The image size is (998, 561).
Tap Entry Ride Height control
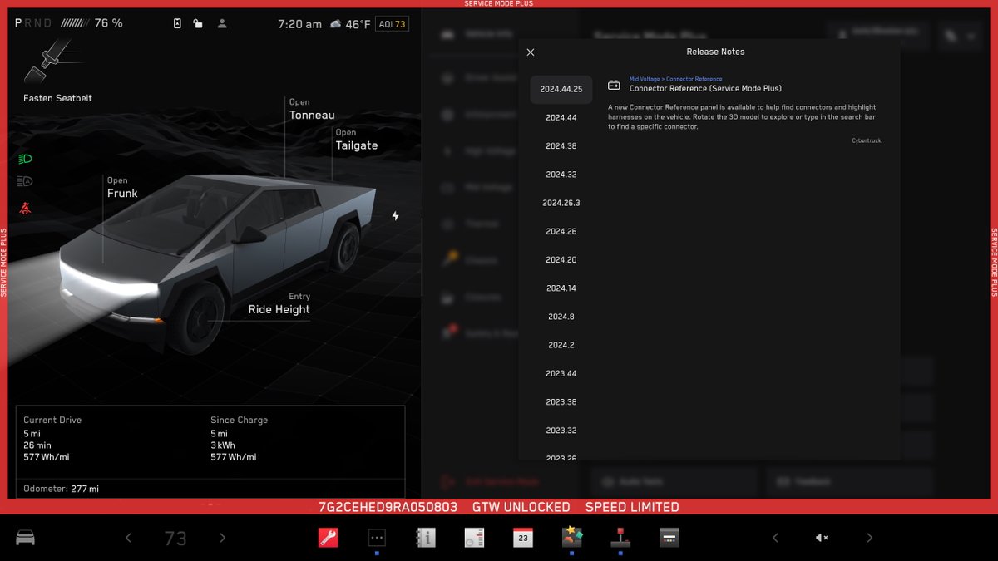click(x=279, y=304)
